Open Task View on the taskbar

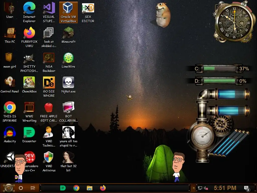pyautogui.click(x=33, y=188)
